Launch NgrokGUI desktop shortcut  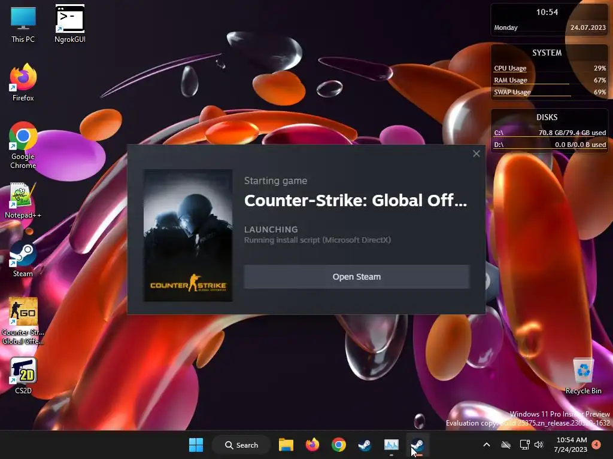click(70, 24)
